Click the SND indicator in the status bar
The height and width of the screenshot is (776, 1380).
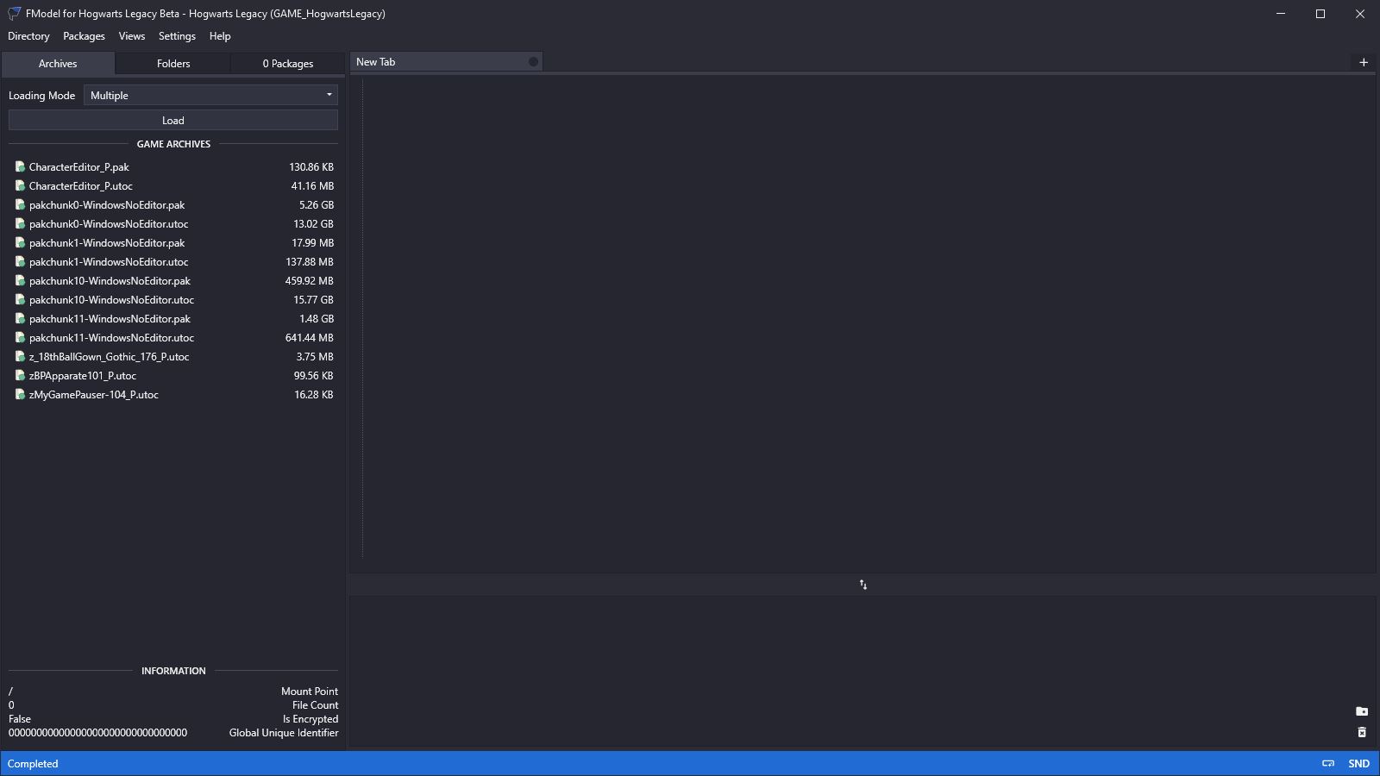coord(1358,763)
